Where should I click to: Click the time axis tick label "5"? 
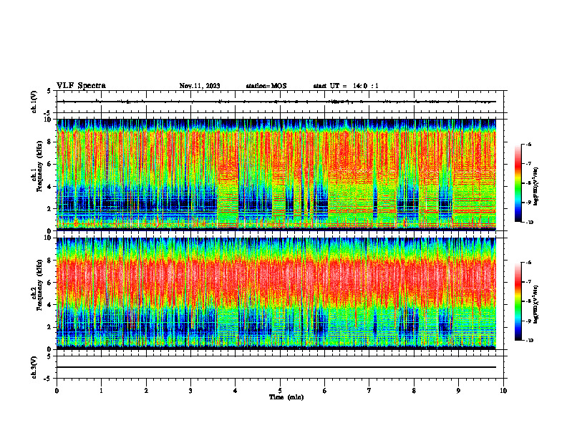tap(280, 391)
